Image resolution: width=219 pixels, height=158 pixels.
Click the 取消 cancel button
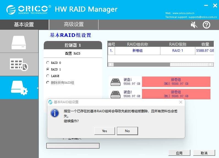(x=204, y=153)
